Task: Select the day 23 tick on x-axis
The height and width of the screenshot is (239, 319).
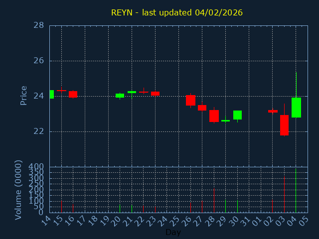Action: (x=154, y=220)
